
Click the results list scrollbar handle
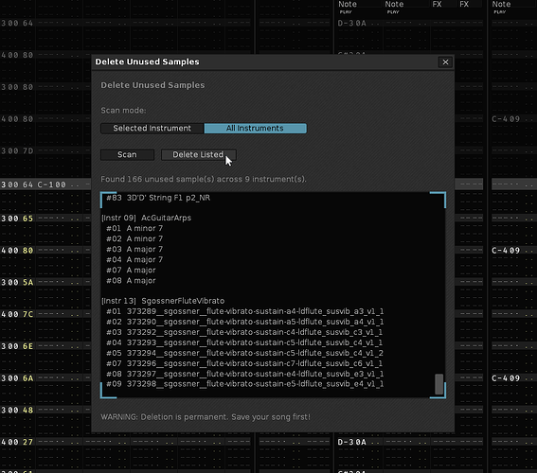pos(439,384)
